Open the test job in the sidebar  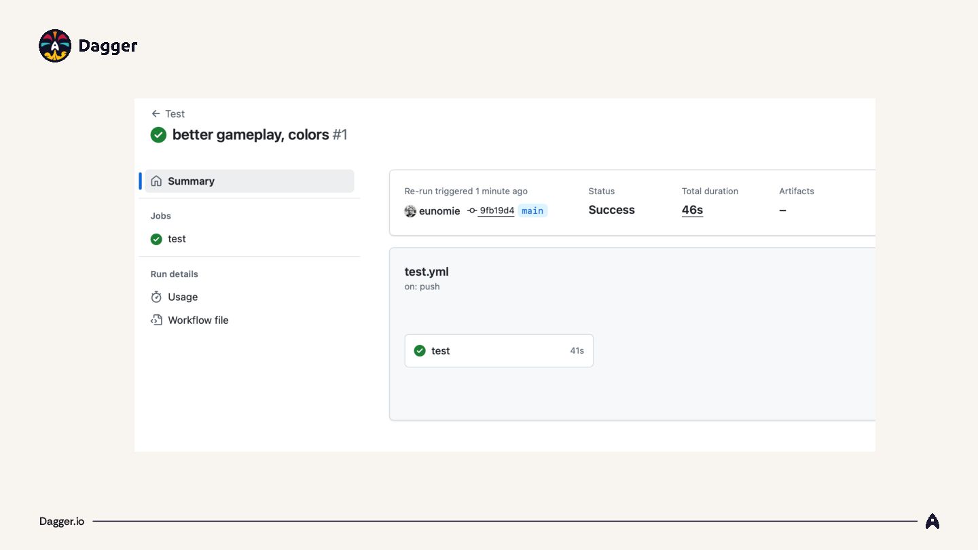[177, 239]
